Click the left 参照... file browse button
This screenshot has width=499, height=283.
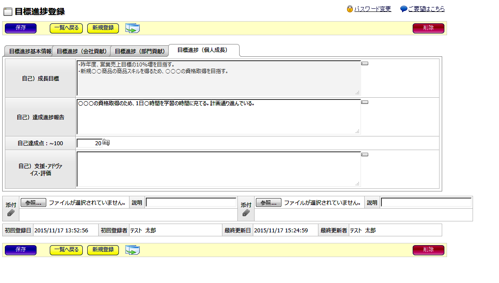click(x=33, y=203)
